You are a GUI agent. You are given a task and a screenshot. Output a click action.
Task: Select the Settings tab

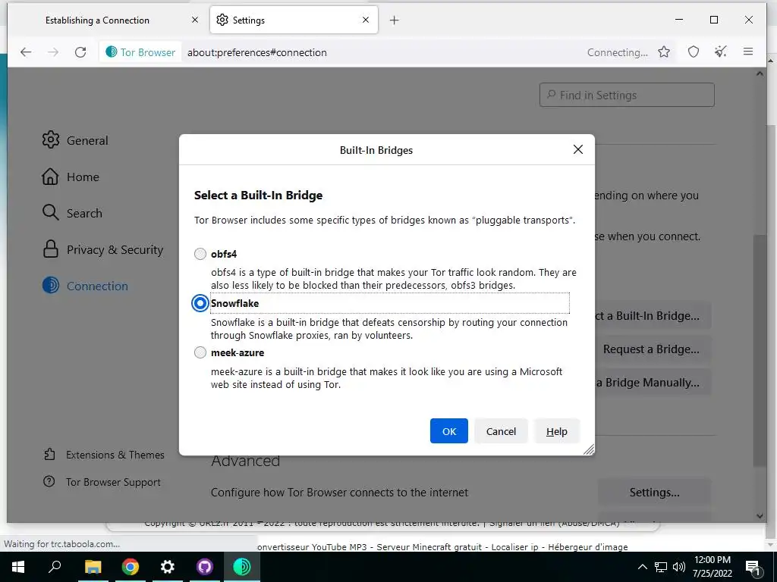point(294,20)
